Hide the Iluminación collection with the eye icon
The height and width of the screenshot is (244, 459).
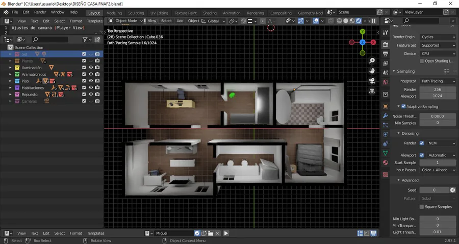[91, 68]
